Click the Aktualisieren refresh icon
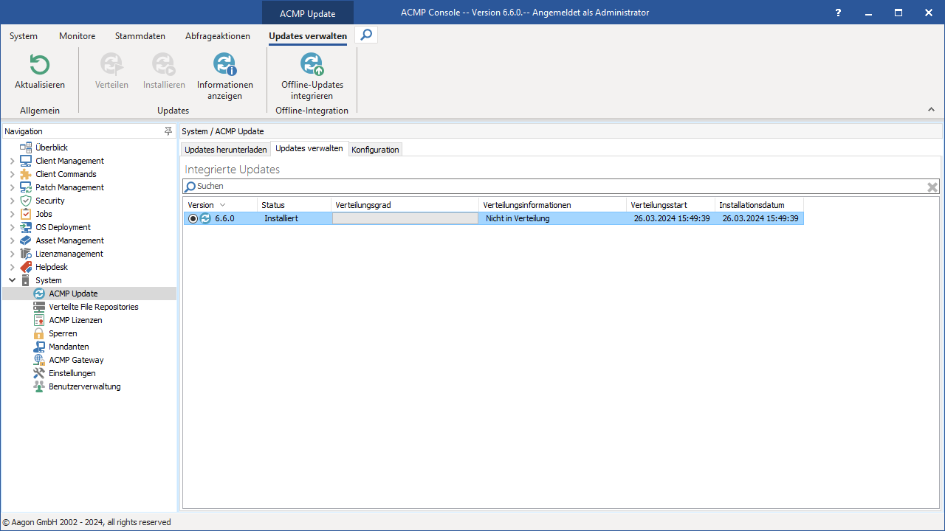Viewport: 945px width, 531px height. point(40,65)
